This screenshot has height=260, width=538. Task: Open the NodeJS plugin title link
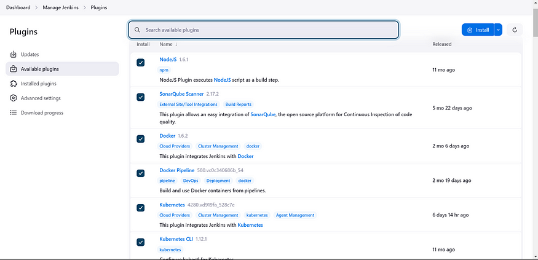pyautogui.click(x=168, y=60)
